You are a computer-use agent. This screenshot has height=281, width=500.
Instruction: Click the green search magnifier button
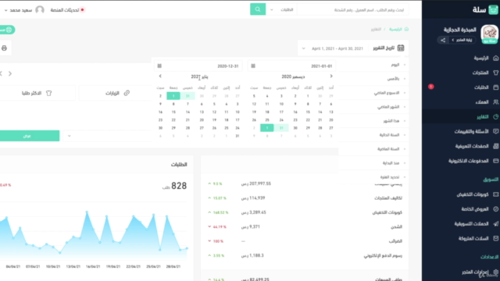tap(258, 9)
